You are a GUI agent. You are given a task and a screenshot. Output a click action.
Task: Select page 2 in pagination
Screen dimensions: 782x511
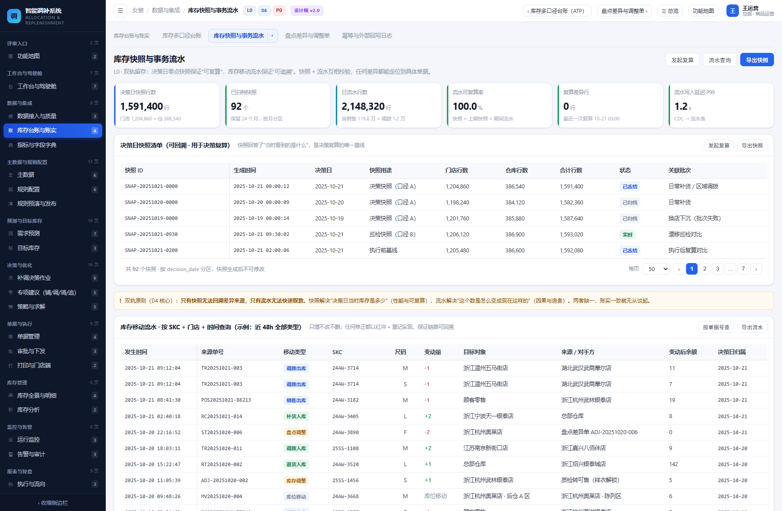[705, 269]
